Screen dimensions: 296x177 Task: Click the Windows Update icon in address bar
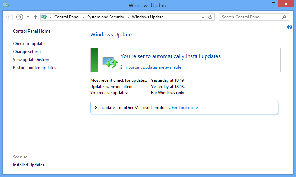click(x=44, y=17)
